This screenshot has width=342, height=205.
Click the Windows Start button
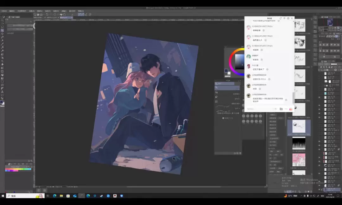[3, 196]
